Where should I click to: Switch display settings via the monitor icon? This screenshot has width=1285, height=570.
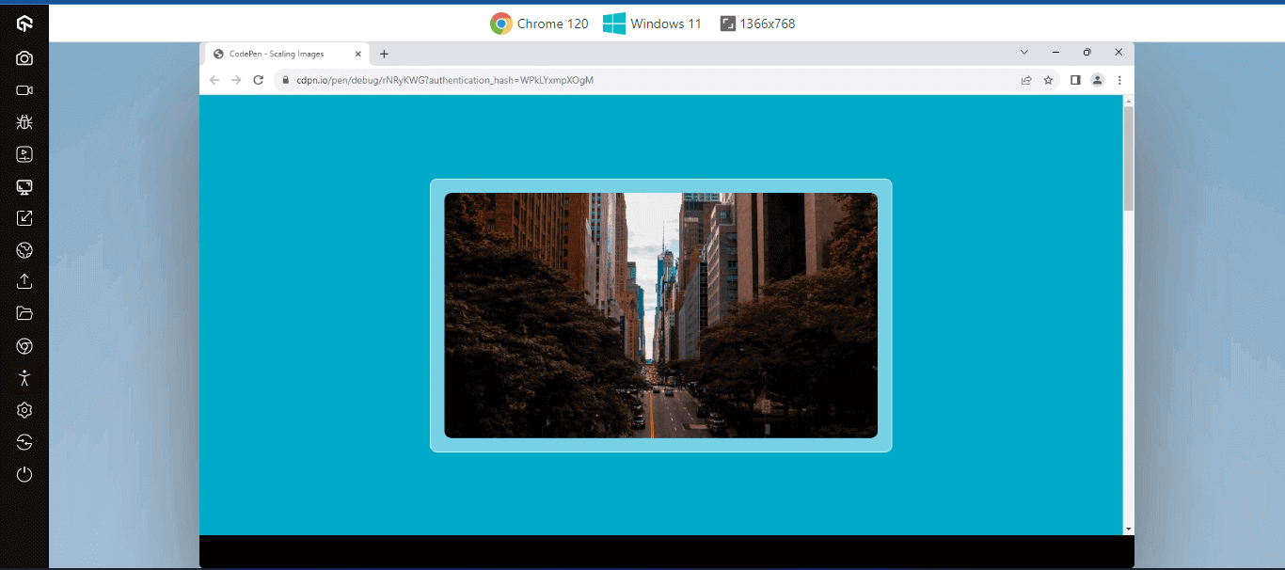click(x=24, y=187)
